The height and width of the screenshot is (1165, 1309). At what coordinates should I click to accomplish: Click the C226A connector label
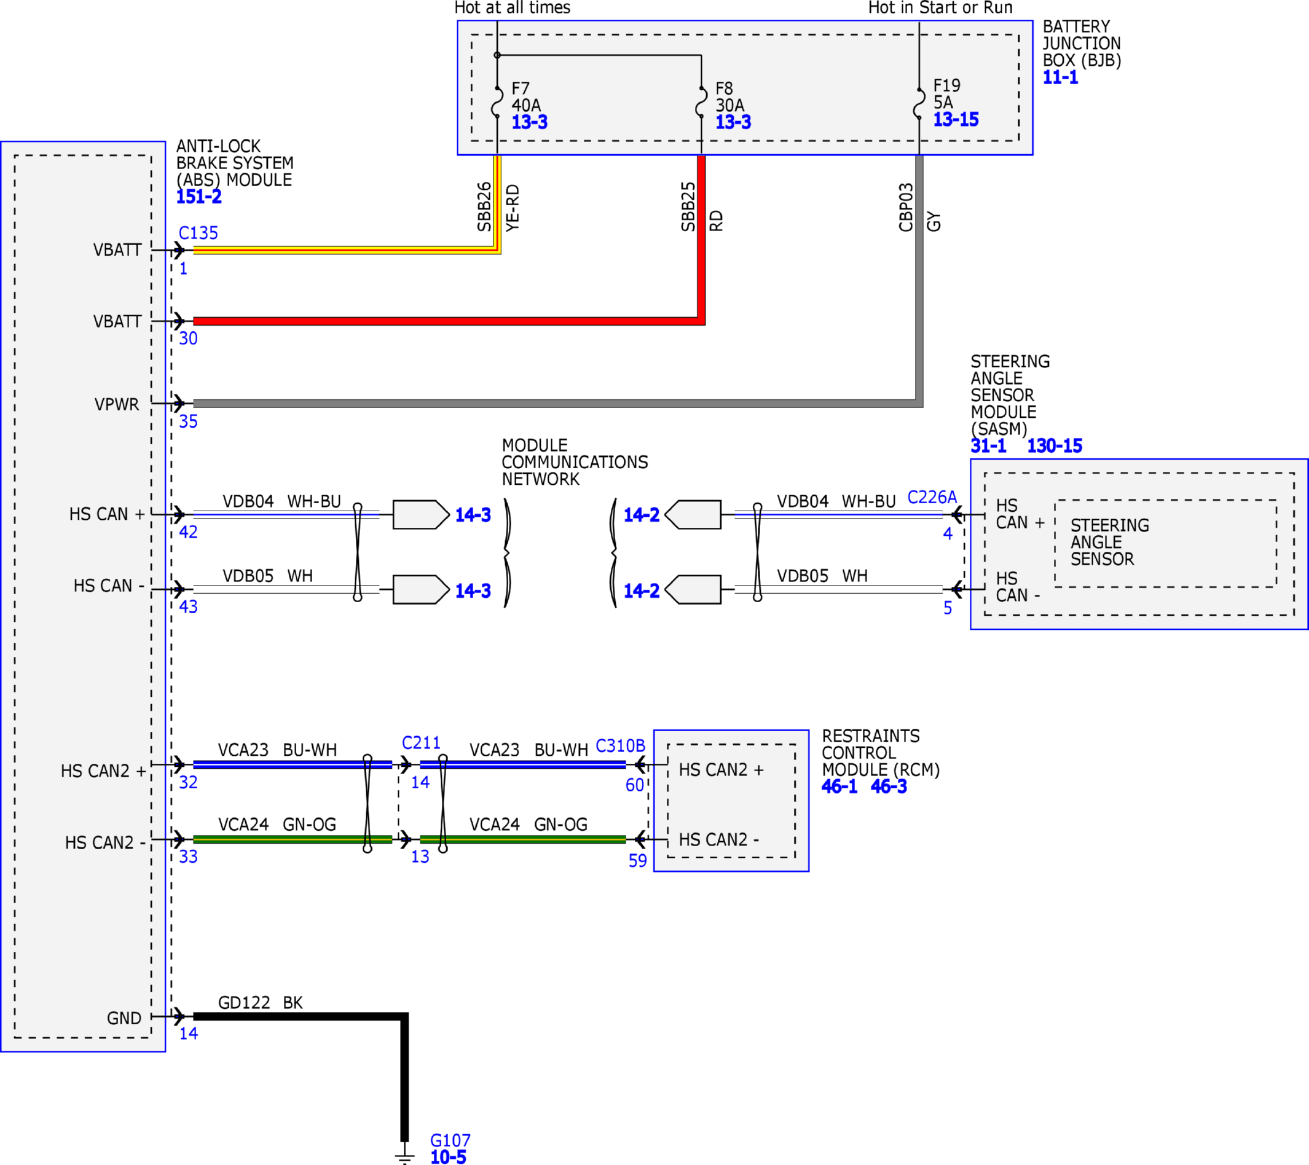[x=932, y=497]
